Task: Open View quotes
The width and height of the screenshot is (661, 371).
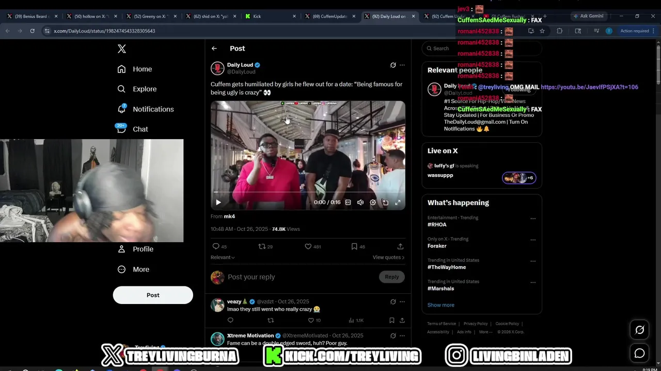Action: (x=388, y=258)
